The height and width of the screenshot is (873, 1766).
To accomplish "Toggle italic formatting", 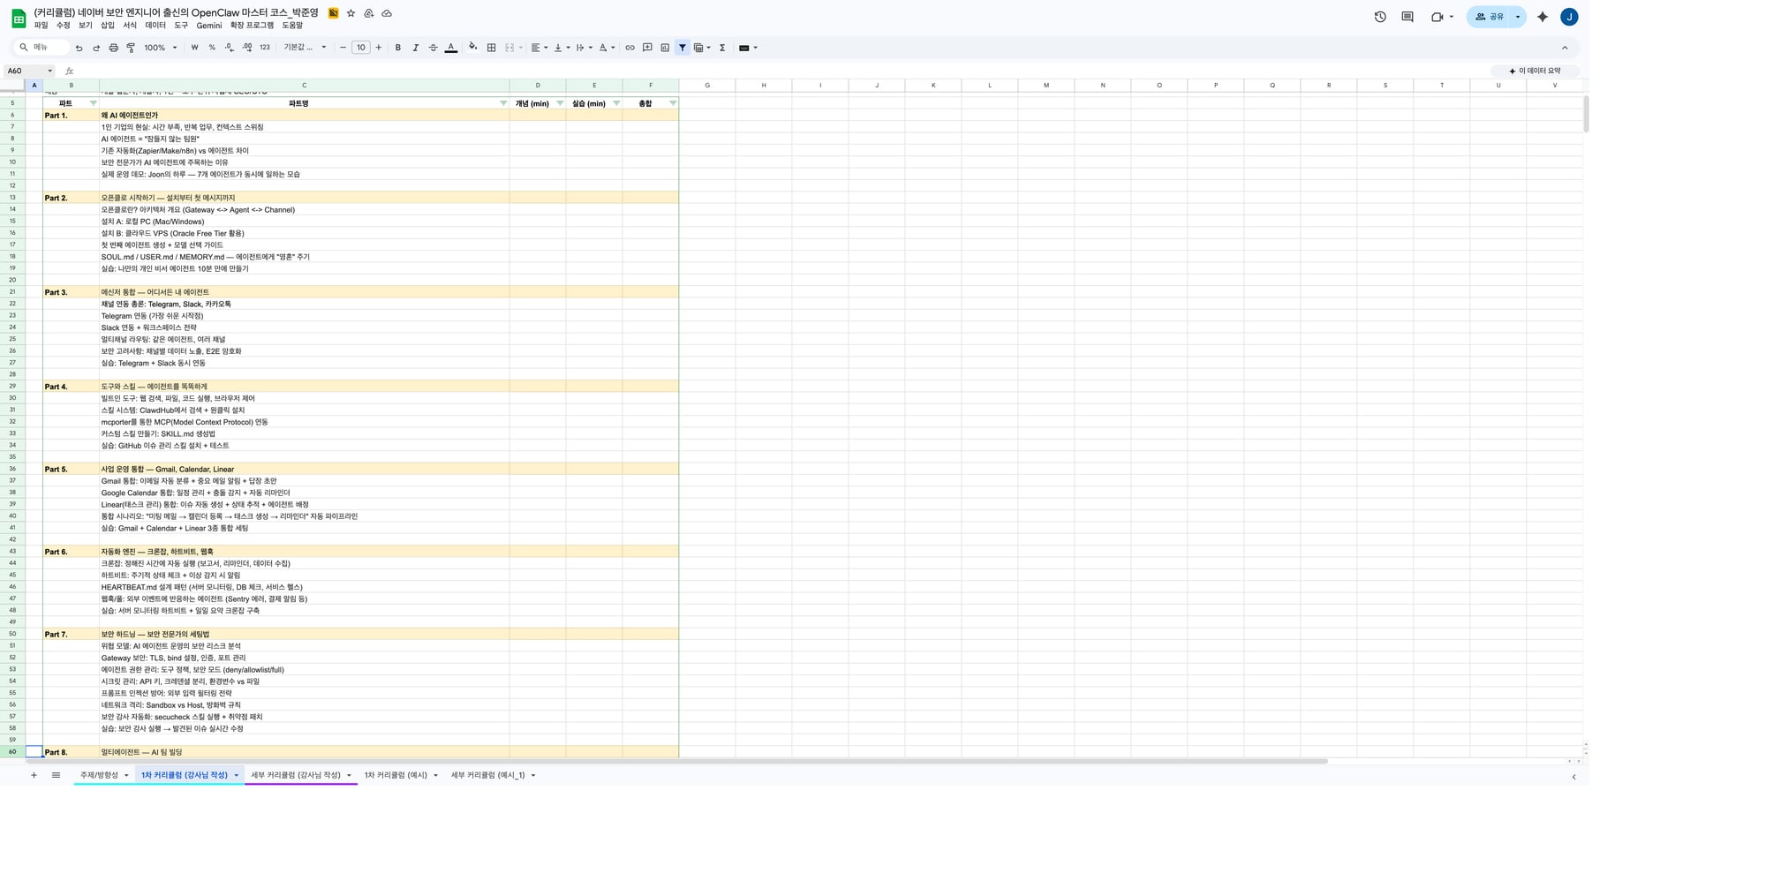I will point(415,48).
